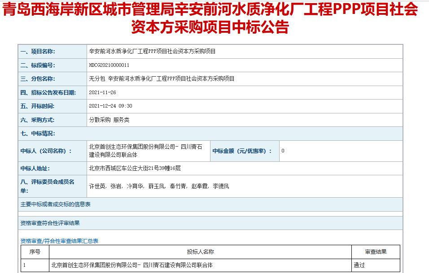Select the project name value in the first row
Image resolution: width=429 pixels, height=273 pixels.
coord(153,52)
